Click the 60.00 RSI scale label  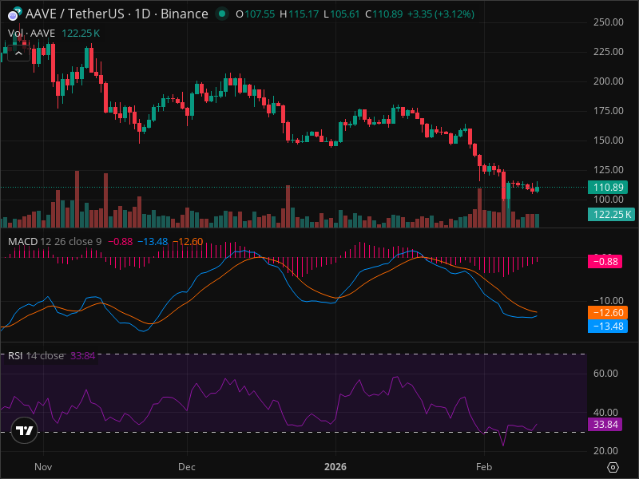coord(605,374)
